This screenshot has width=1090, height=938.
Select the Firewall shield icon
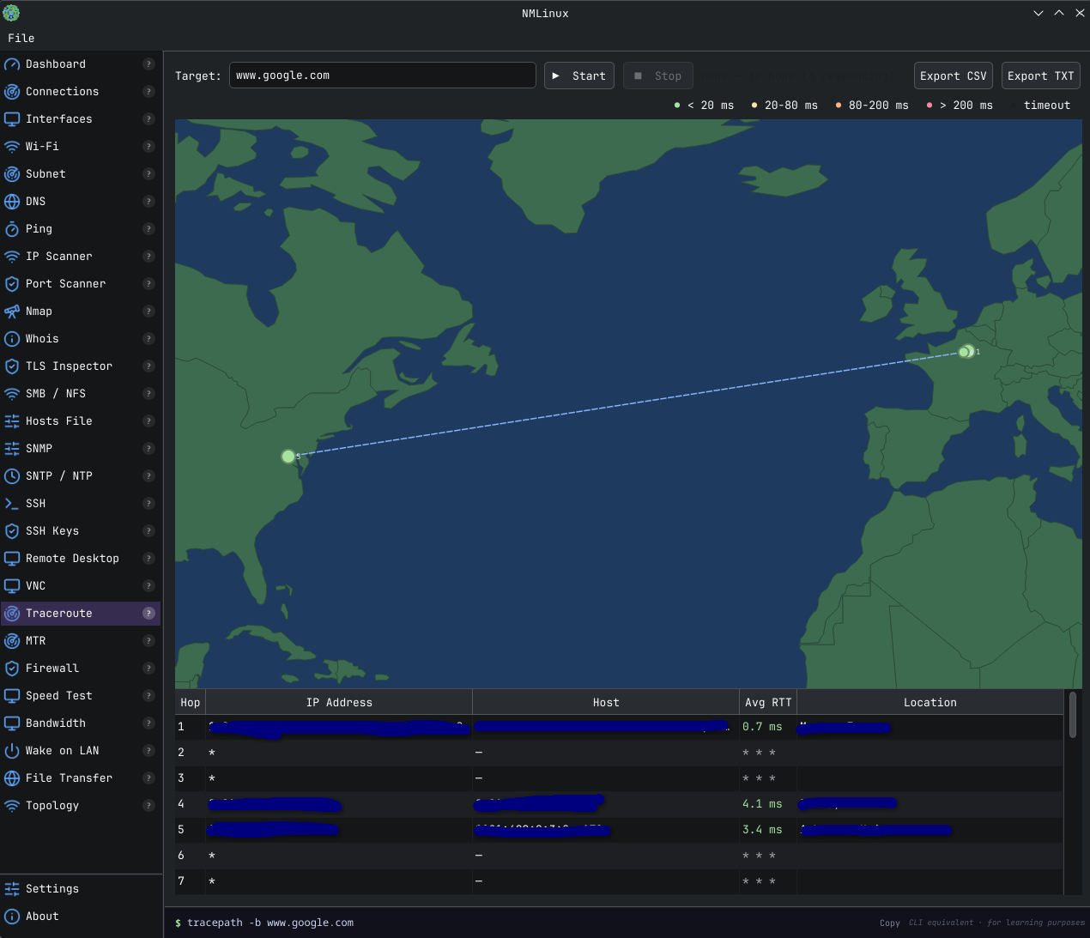coord(12,669)
